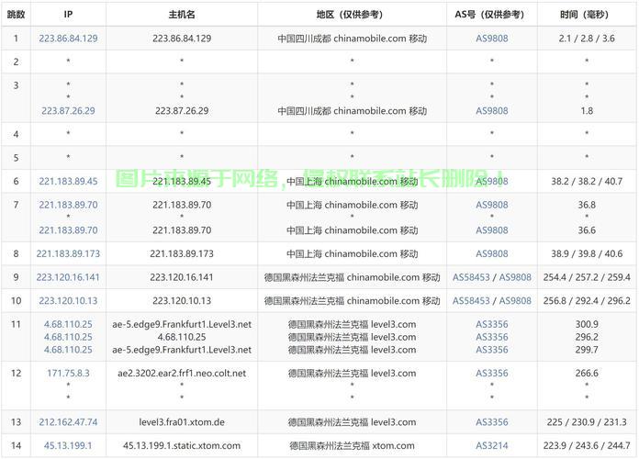Select hostname 45.13.199.1.static.xtom.com
The image size is (639, 459).
(x=182, y=445)
